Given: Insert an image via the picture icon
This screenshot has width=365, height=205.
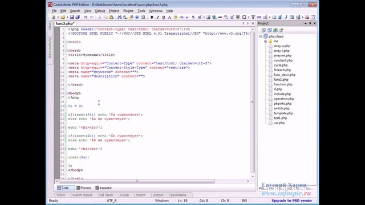Looking at the screenshot, I should tap(208, 17).
